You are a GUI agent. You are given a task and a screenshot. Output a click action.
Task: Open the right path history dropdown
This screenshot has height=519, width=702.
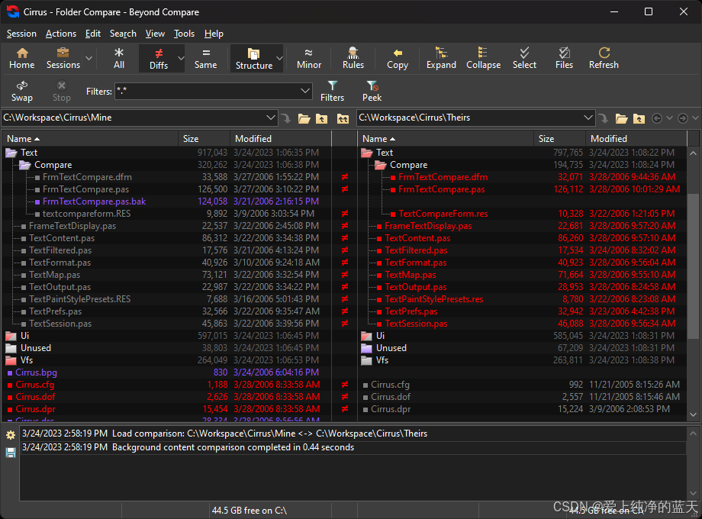click(x=588, y=118)
